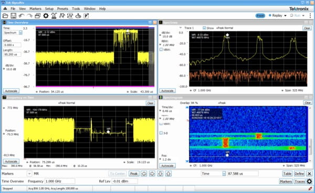315x193 pixels.
Task: Move marker up with arrow button
Action: tap(169, 174)
